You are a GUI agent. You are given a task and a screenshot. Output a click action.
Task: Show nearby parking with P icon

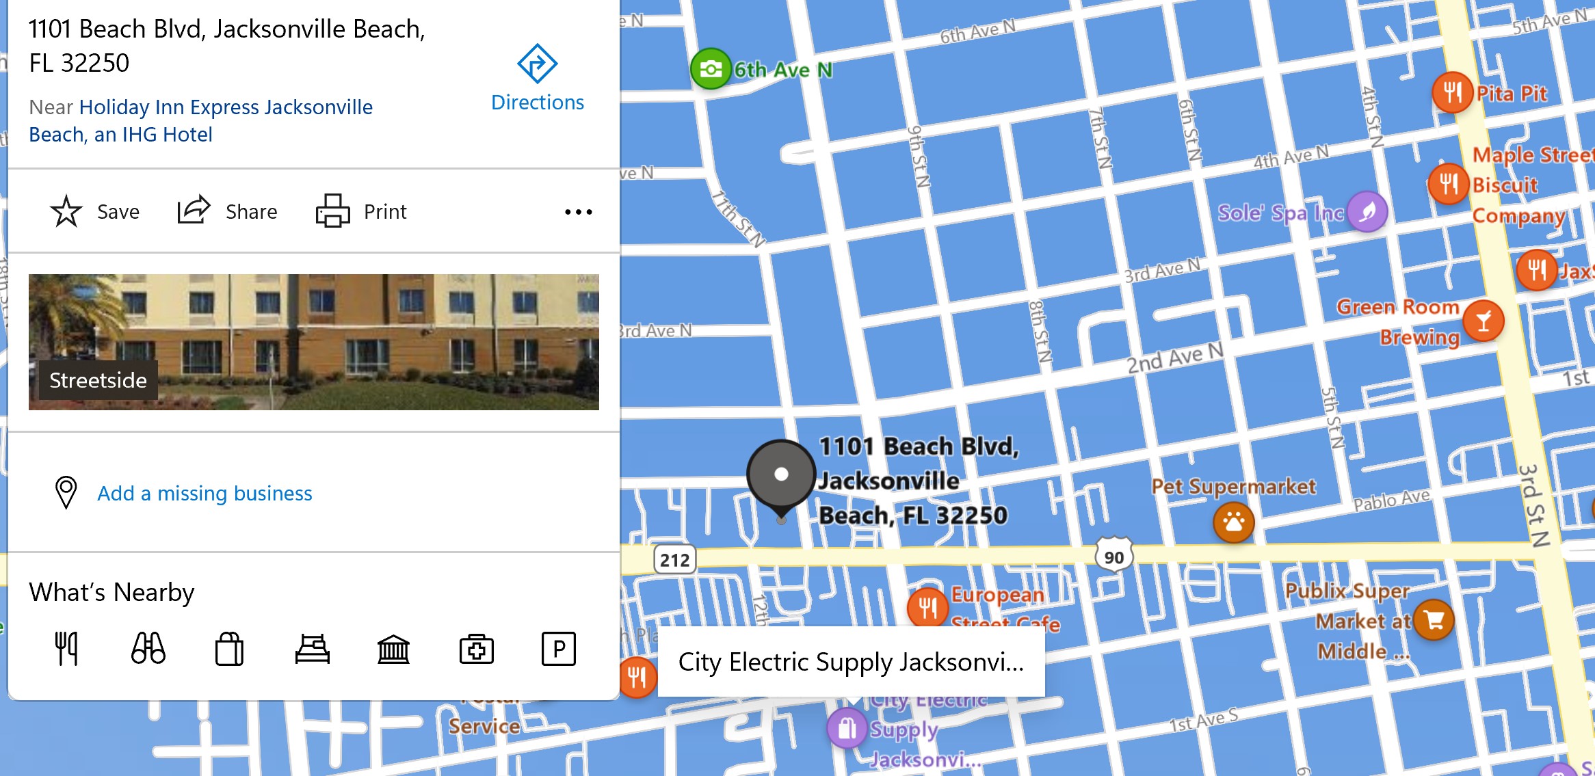[x=558, y=648]
